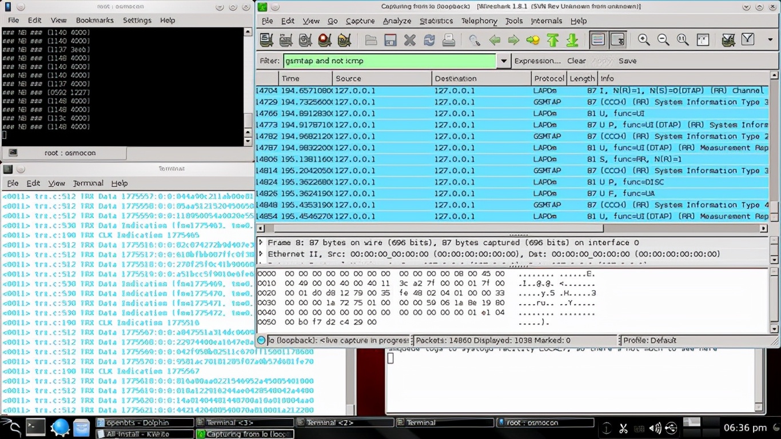Screen dimensions: 781x439
Task: Zoom in on packet text
Action: 644,40
